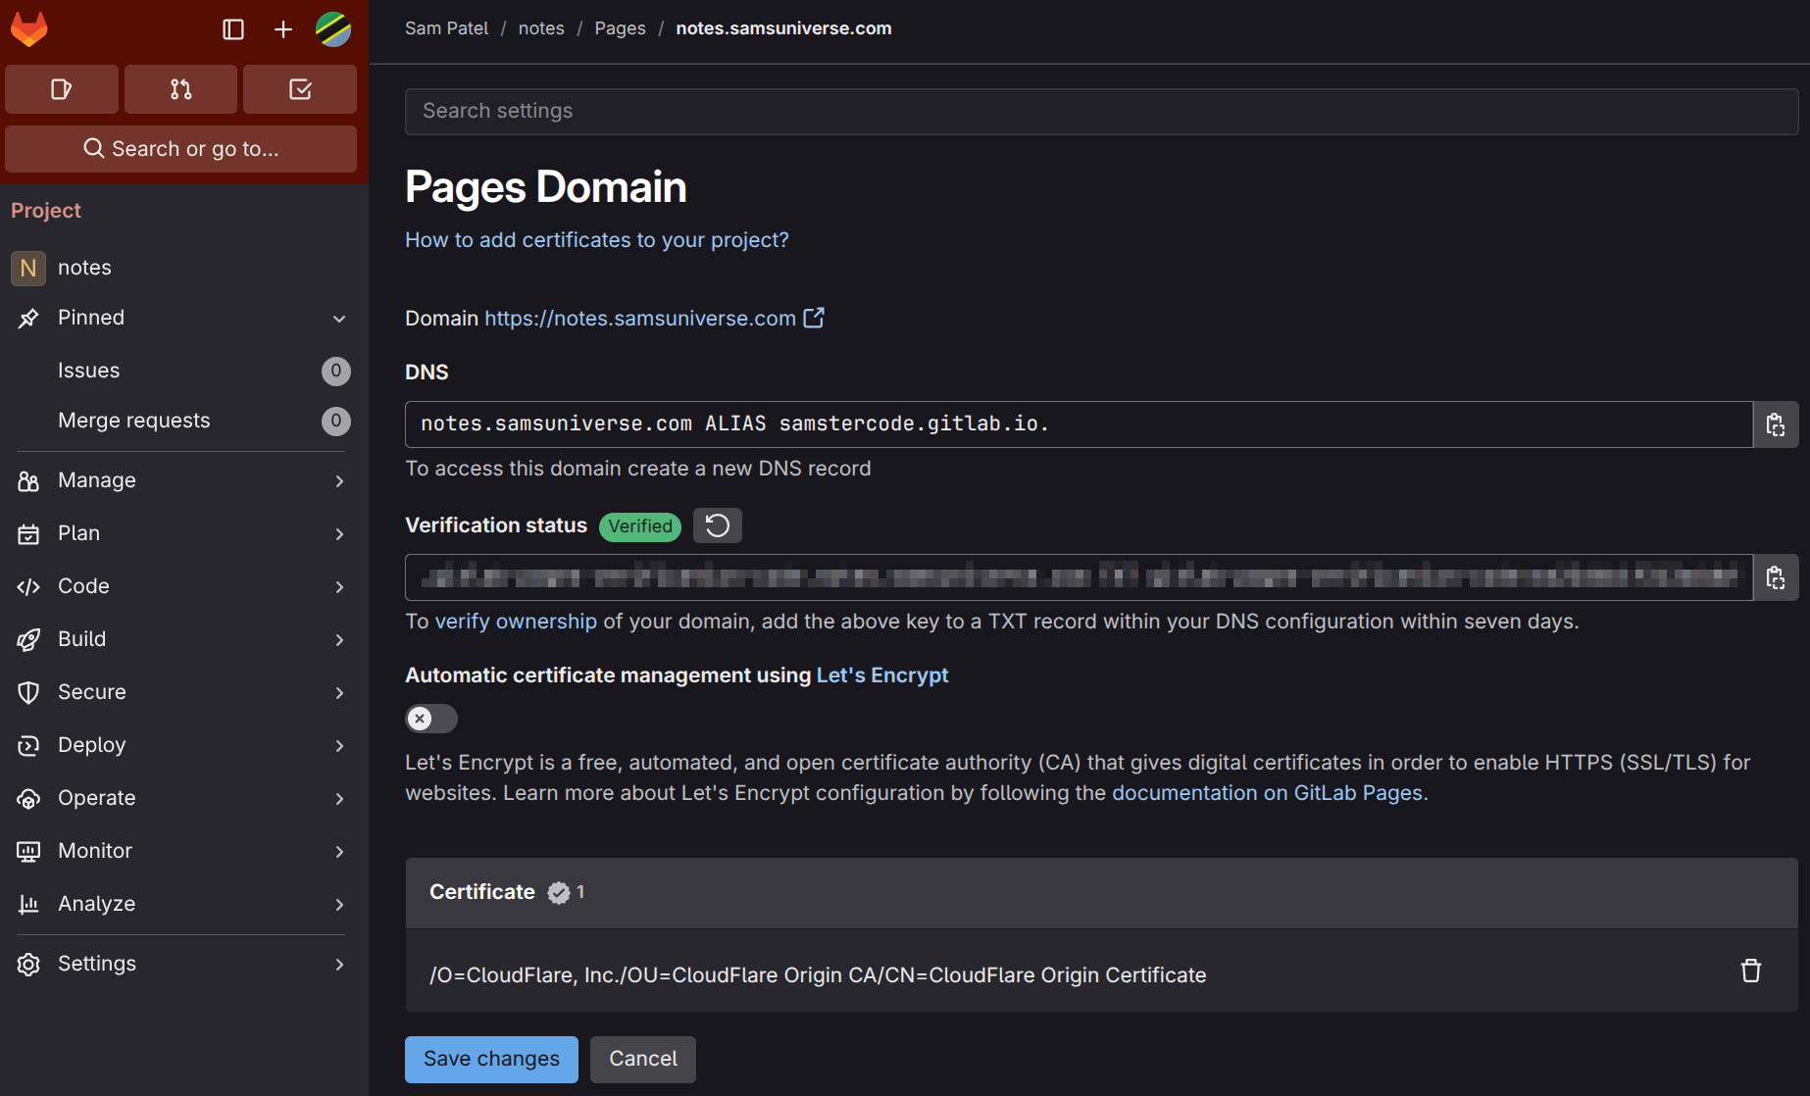Viewport: 1810px width, 1096px height.
Task: Click the notes.samsuniverse.com breadcrumb
Action: [x=783, y=28]
